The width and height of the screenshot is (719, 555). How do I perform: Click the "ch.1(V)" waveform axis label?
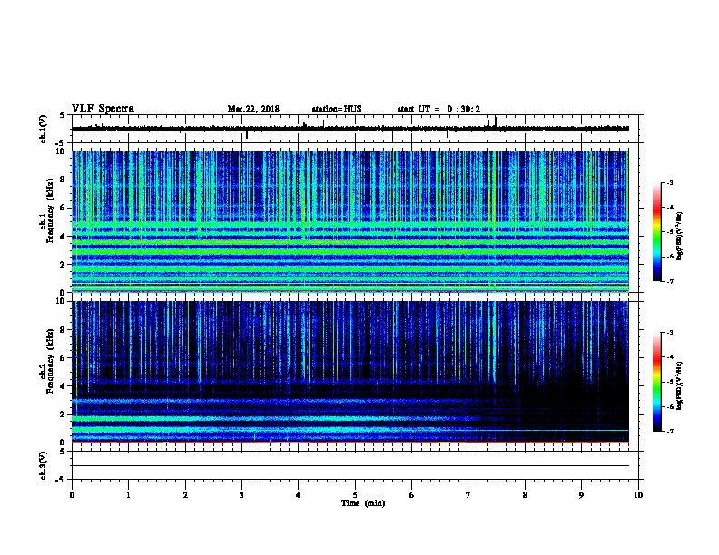[x=44, y=129]
